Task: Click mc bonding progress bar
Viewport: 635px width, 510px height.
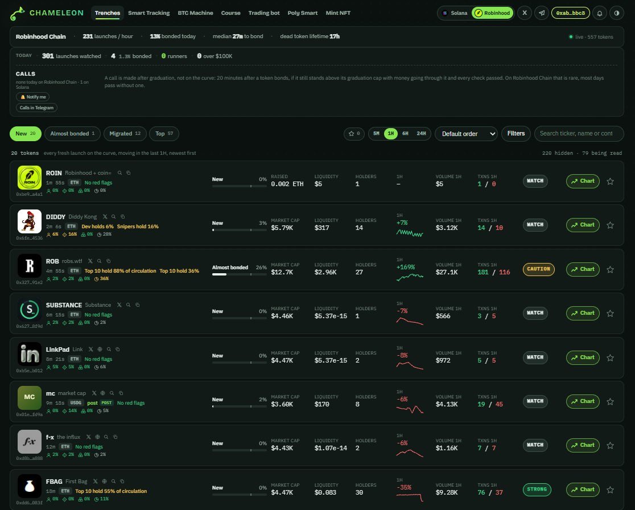Action: tap(240, 407)
